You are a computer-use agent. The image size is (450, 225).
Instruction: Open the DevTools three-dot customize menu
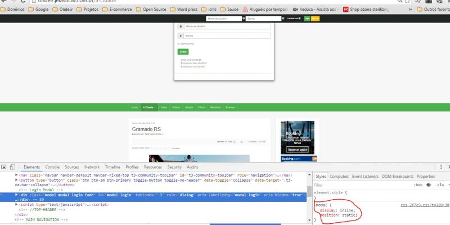click(441, 167)
